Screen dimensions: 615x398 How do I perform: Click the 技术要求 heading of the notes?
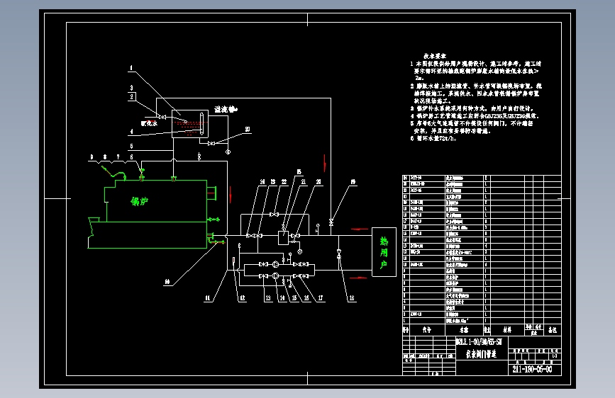pos(435,56)
